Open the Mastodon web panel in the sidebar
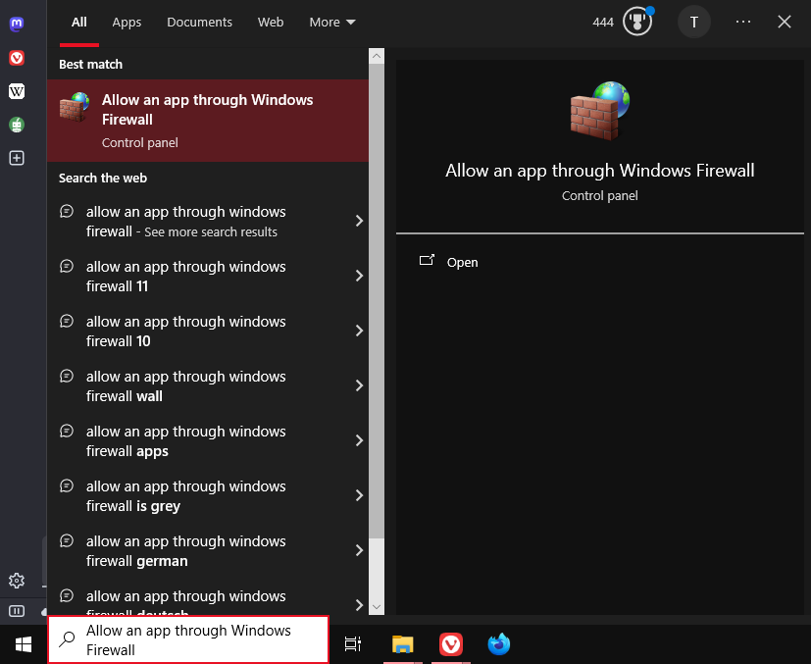This screenshot has height=664, width=811. (x=16, y=23)
